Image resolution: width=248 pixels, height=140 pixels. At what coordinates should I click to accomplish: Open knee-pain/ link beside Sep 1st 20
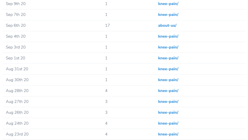[x=168, y=58]
